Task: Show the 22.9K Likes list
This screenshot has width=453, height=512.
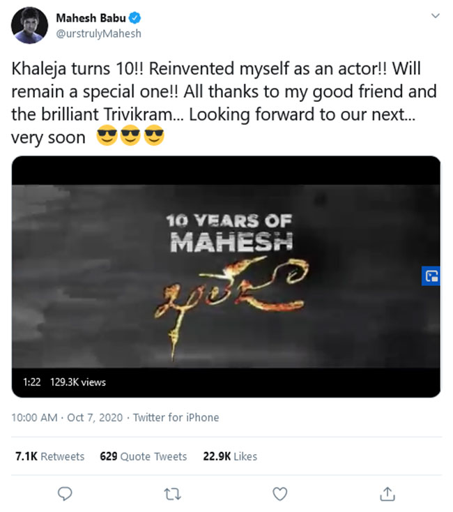Action: pos(230,456)
